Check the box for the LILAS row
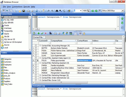This screenshot has height=97, width=126. coord(36,56)
